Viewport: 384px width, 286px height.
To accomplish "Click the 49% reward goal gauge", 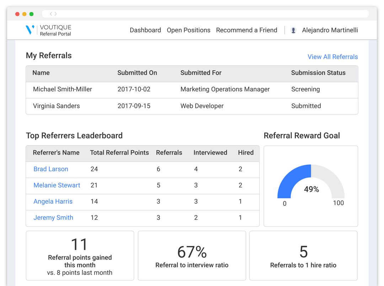I will point(311,181).
